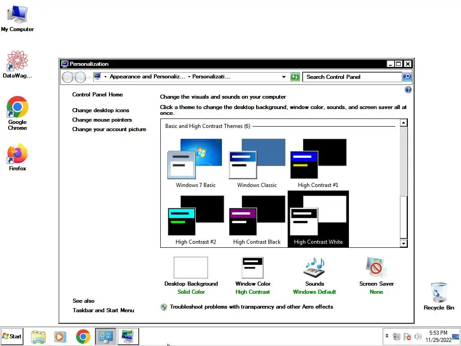Open the recent pages dropdown arrow
Viewport: 461px width, 346px height.
coord(89,77)
